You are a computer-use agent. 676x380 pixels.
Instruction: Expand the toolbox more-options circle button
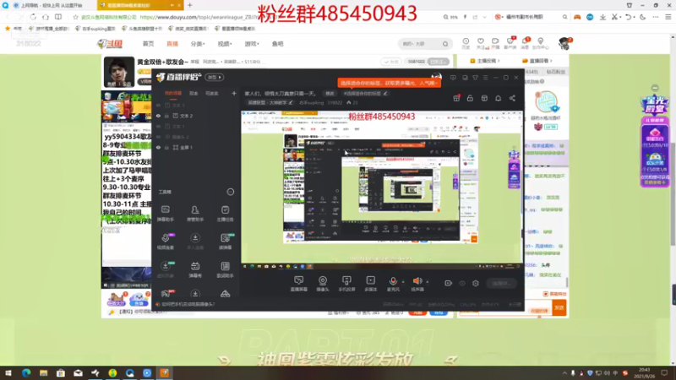coord(231,192)
